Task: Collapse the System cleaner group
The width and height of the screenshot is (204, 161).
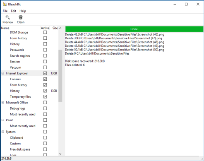Action: pos(3,132)
